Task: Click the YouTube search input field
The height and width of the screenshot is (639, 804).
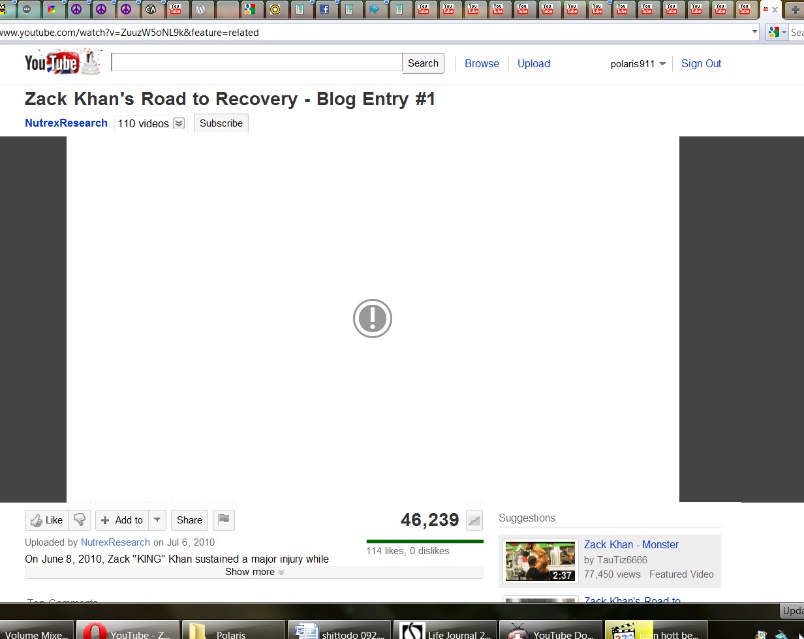Action: point(256,63)
